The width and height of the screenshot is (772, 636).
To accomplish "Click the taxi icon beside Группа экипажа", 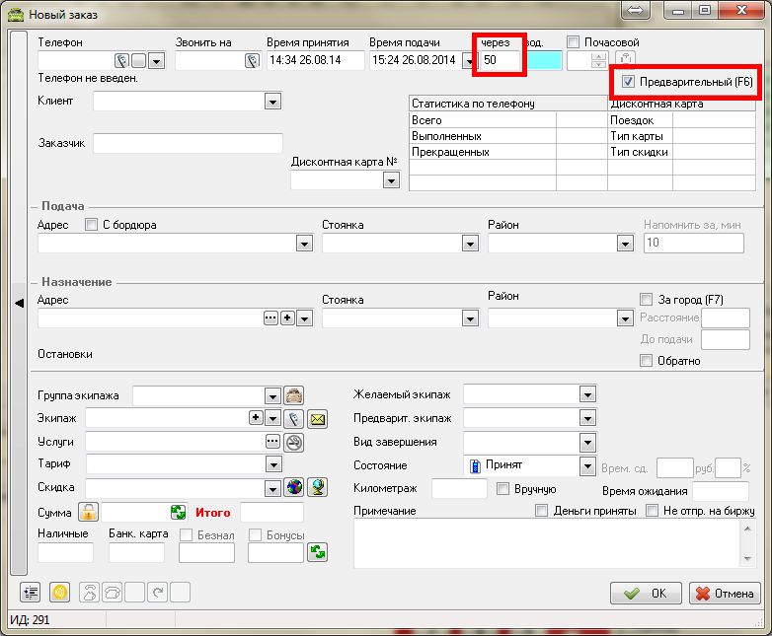I will tap(294, 395).
